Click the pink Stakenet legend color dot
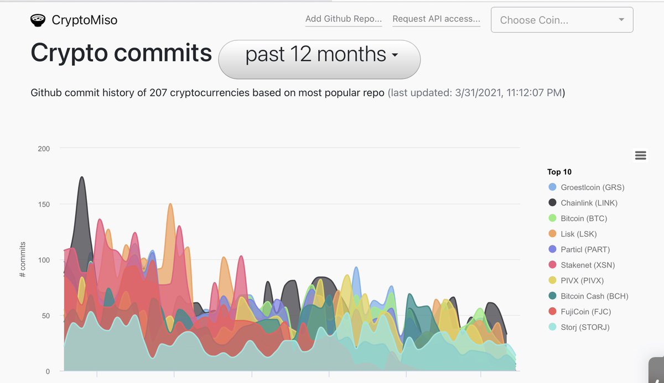 (x=552, y=265)
